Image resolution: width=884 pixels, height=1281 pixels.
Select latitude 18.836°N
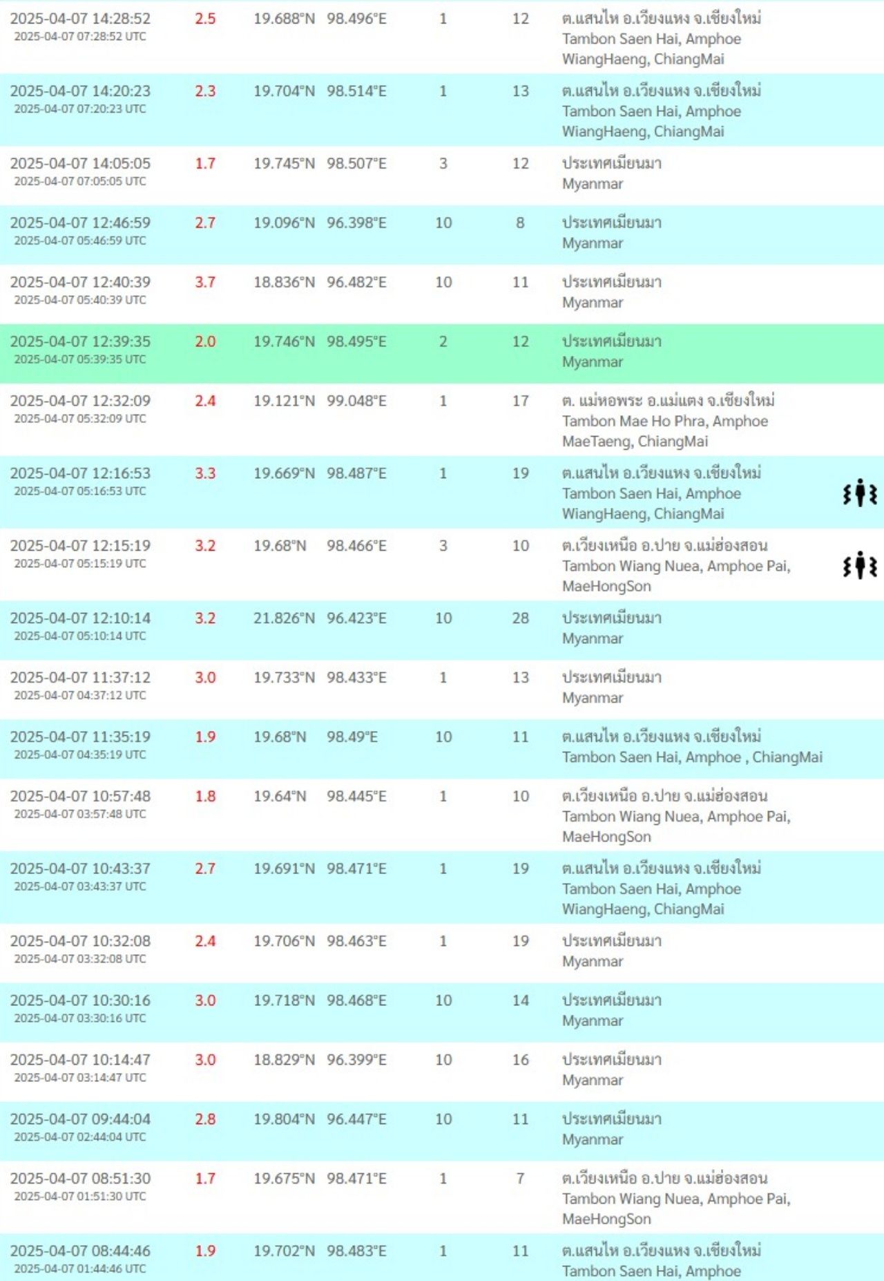tap(284, 283)
